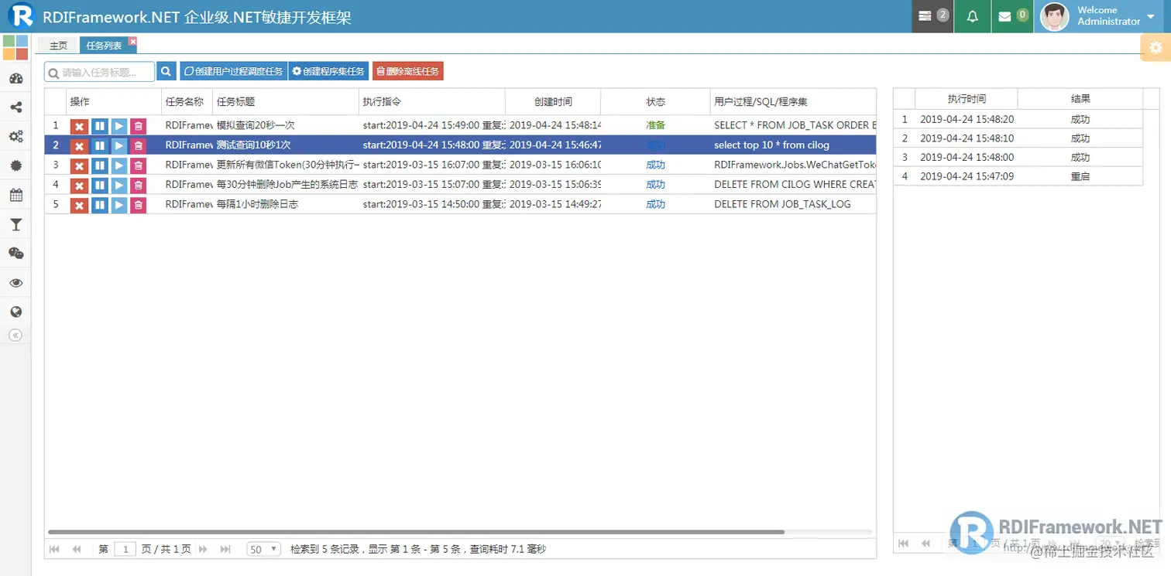This screenshot has height=576, width=1171.
Task: Click the trash icon in row 2
Action: [138, 145]
